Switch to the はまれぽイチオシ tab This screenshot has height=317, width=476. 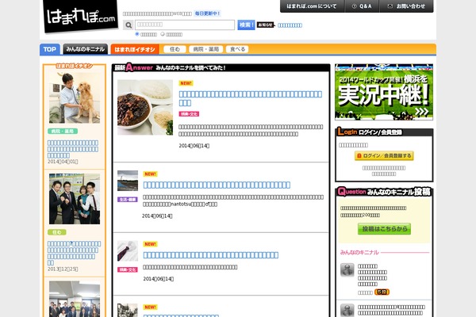pos(135,49)
